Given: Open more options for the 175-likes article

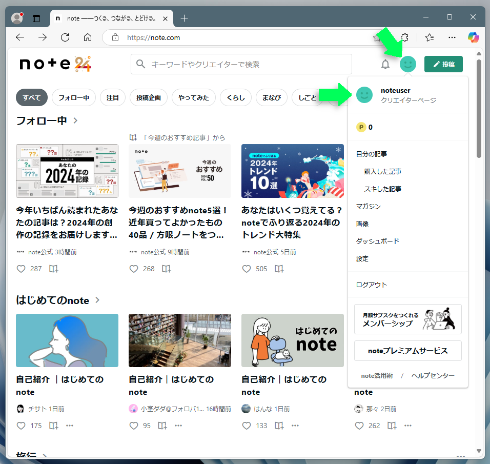Looking at the screenshot, I should pos(69,426).
